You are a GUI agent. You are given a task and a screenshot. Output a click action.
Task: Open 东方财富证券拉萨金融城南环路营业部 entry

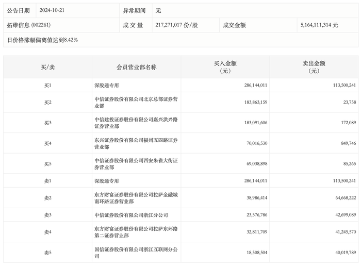pos(136,198)
